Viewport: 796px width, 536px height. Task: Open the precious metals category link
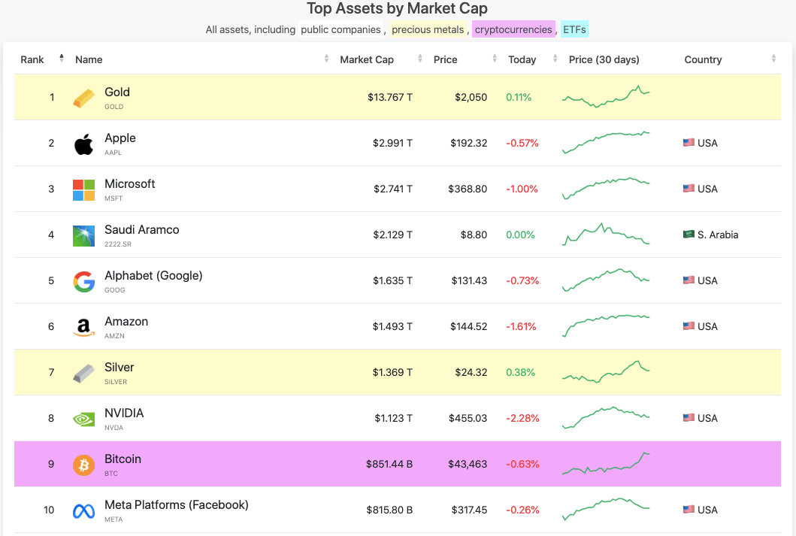point(428,29)
